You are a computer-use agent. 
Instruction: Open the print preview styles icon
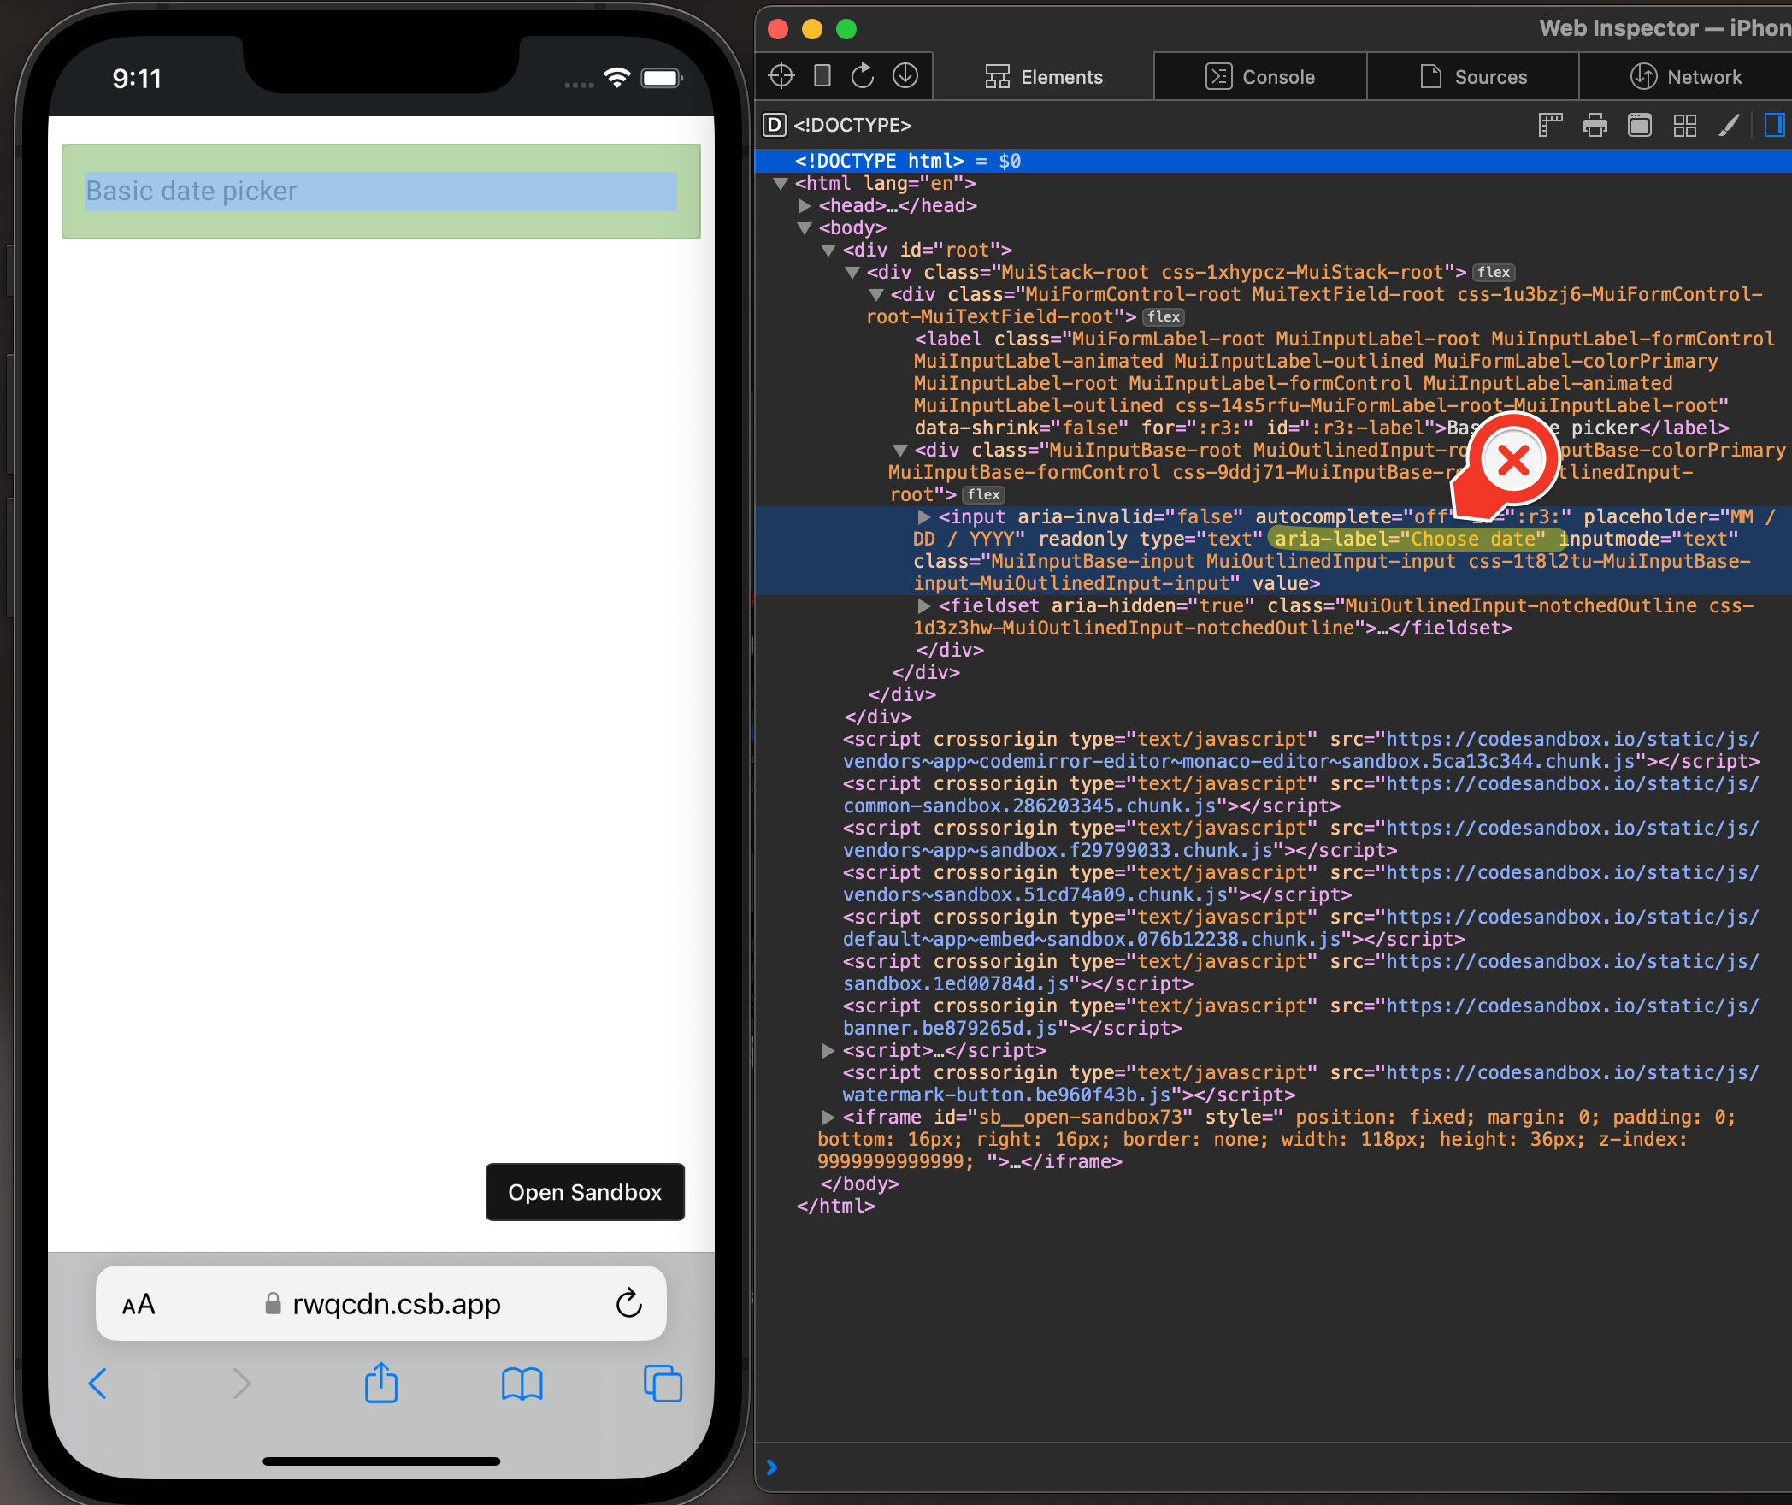pos(1594,125)
